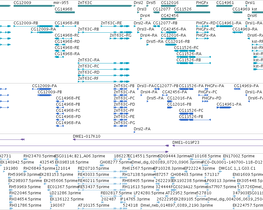263x210 pixels.
Task: Click protein CG12009-PB
Action: (45, 95)
